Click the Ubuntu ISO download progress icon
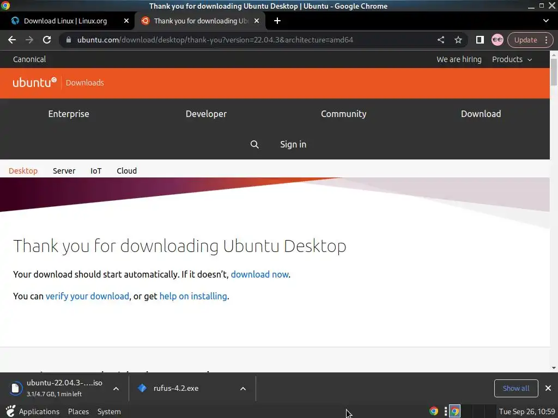 (x=15, y=388)
